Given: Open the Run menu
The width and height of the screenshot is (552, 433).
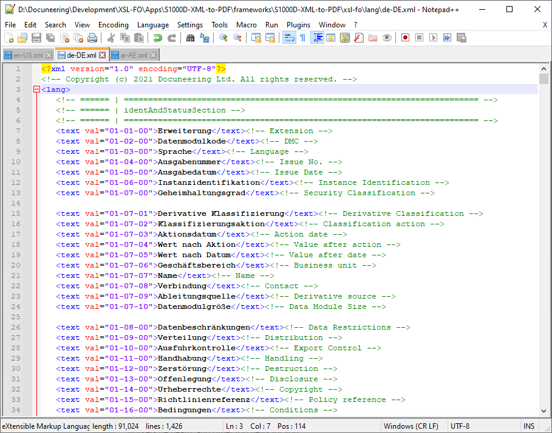Looking at the screenshot, I should click(271, 25).
